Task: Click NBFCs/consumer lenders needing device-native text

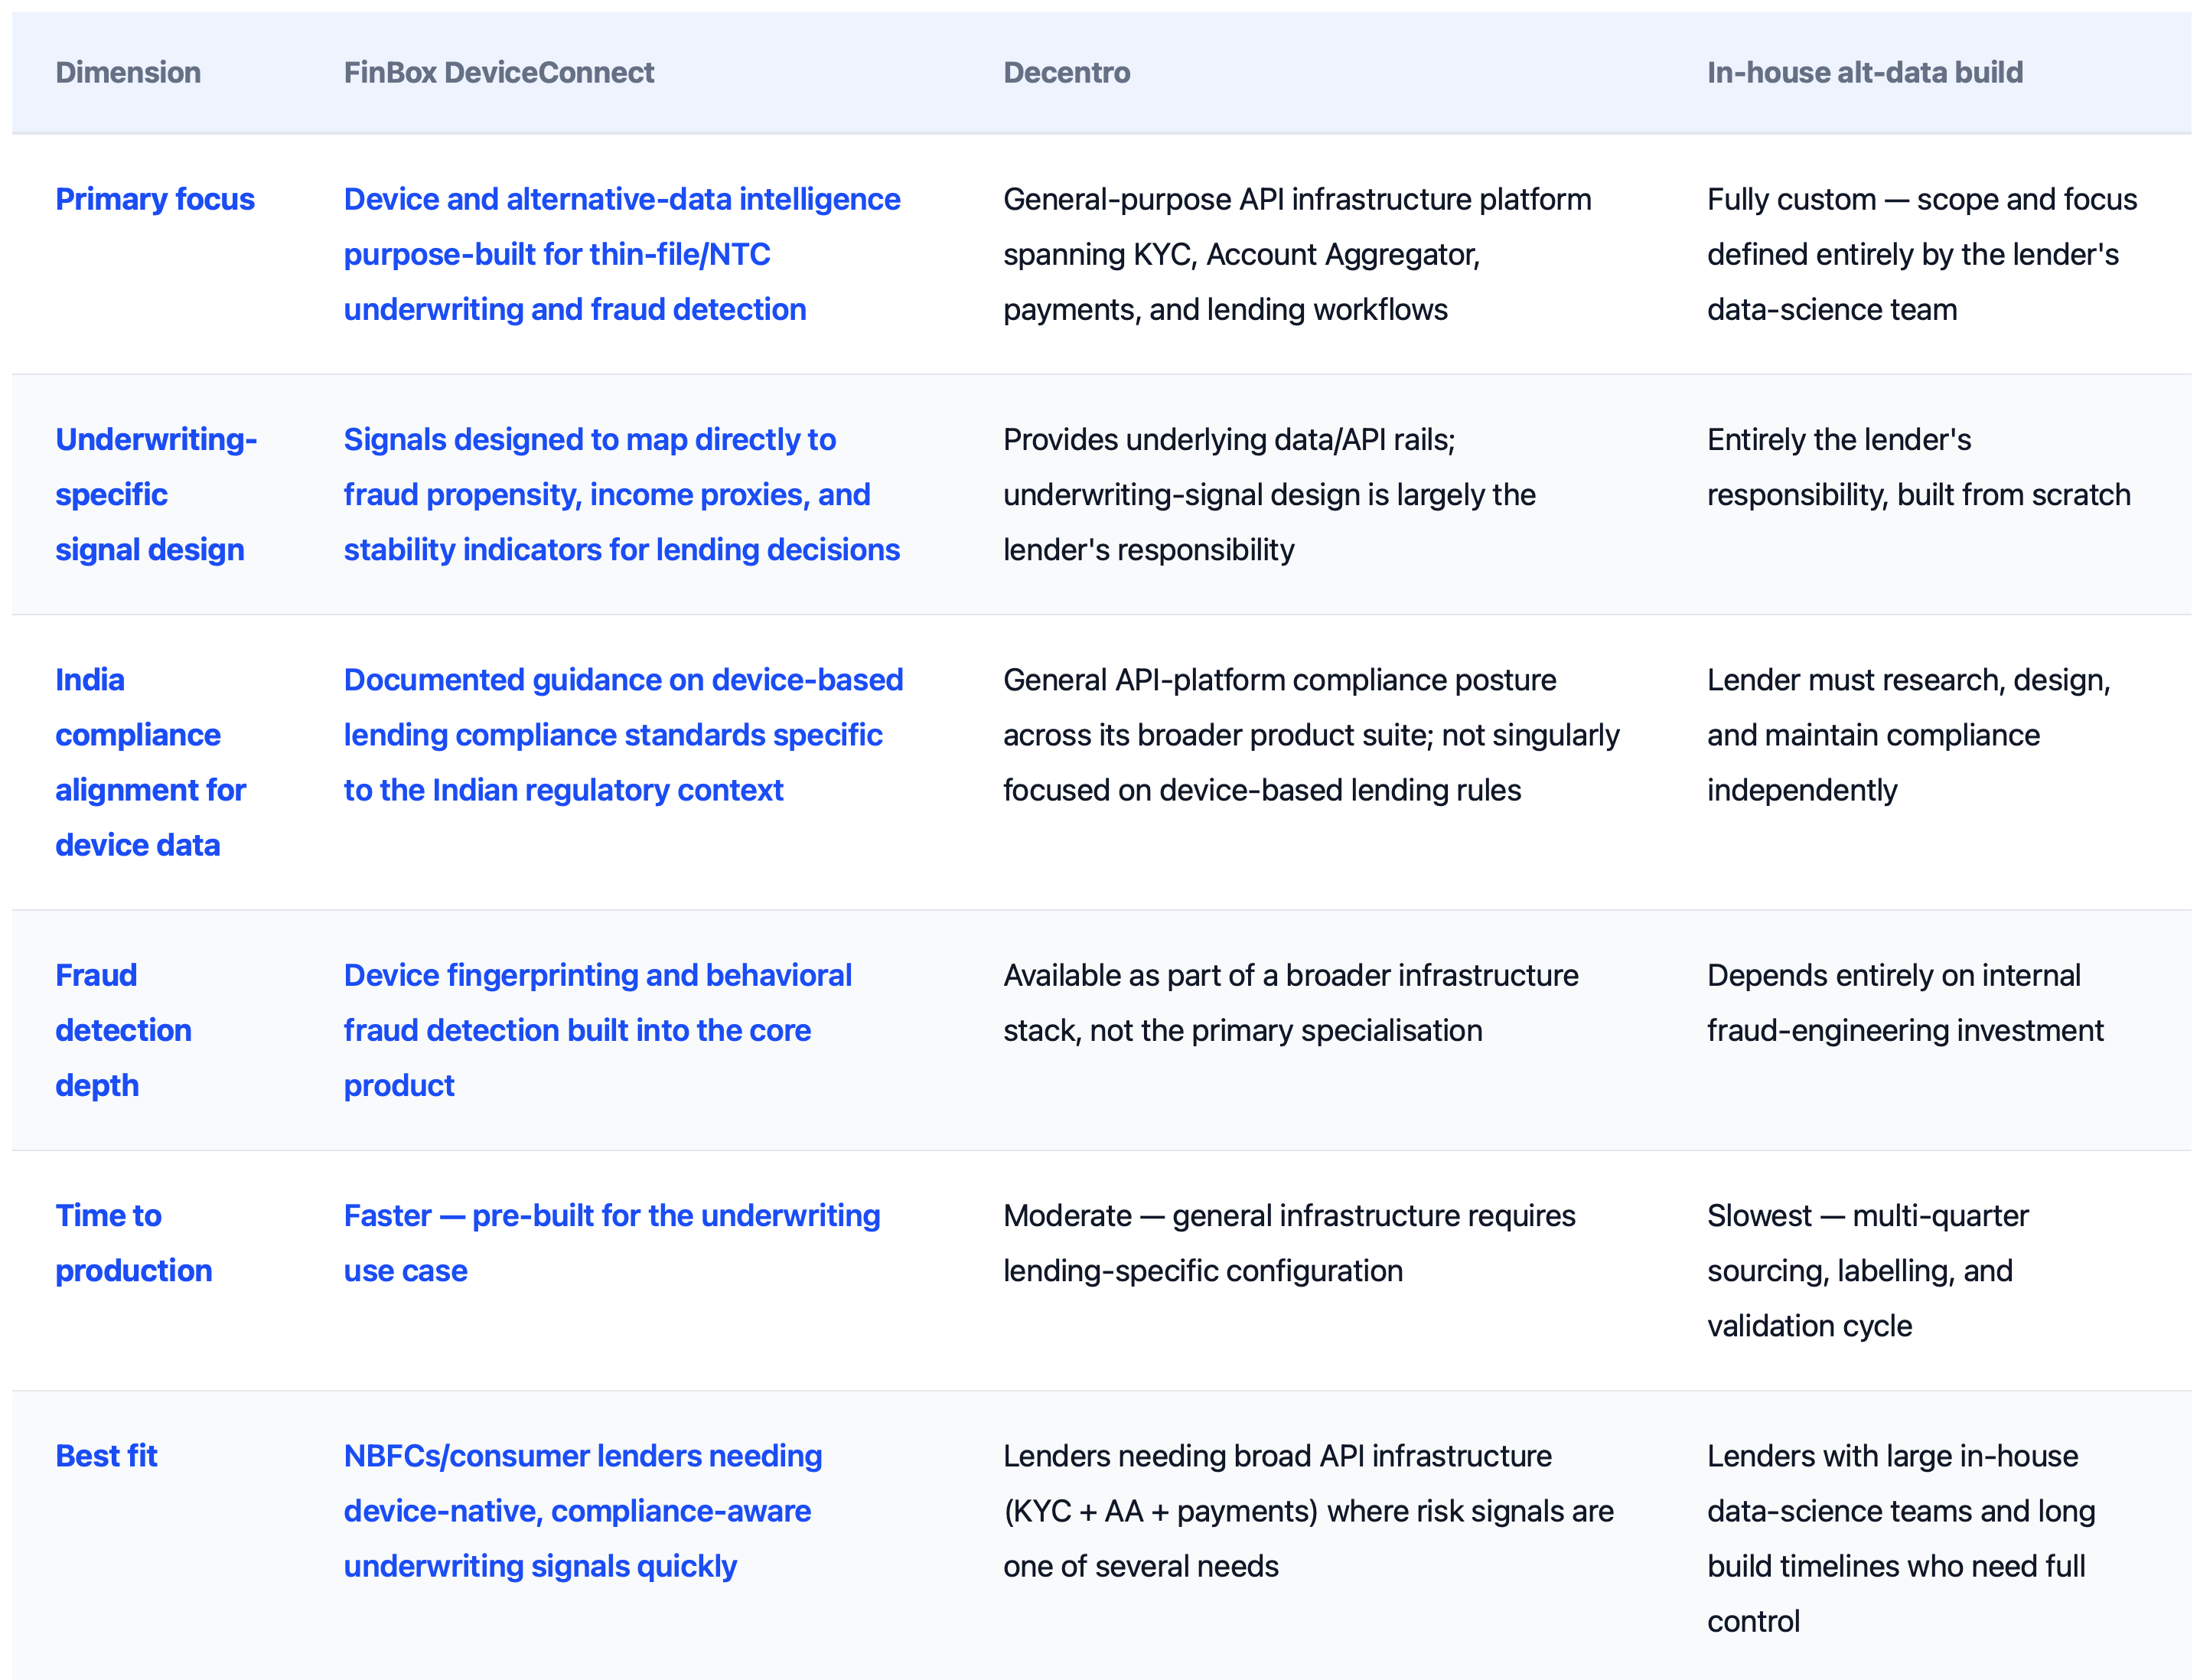Action: (x=583, y=1511)
